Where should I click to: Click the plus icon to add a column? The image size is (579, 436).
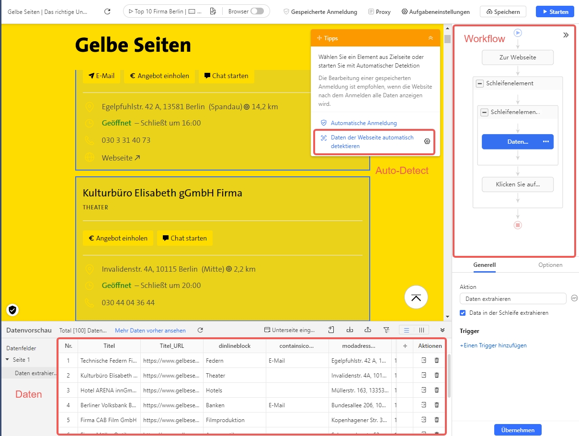405,345
